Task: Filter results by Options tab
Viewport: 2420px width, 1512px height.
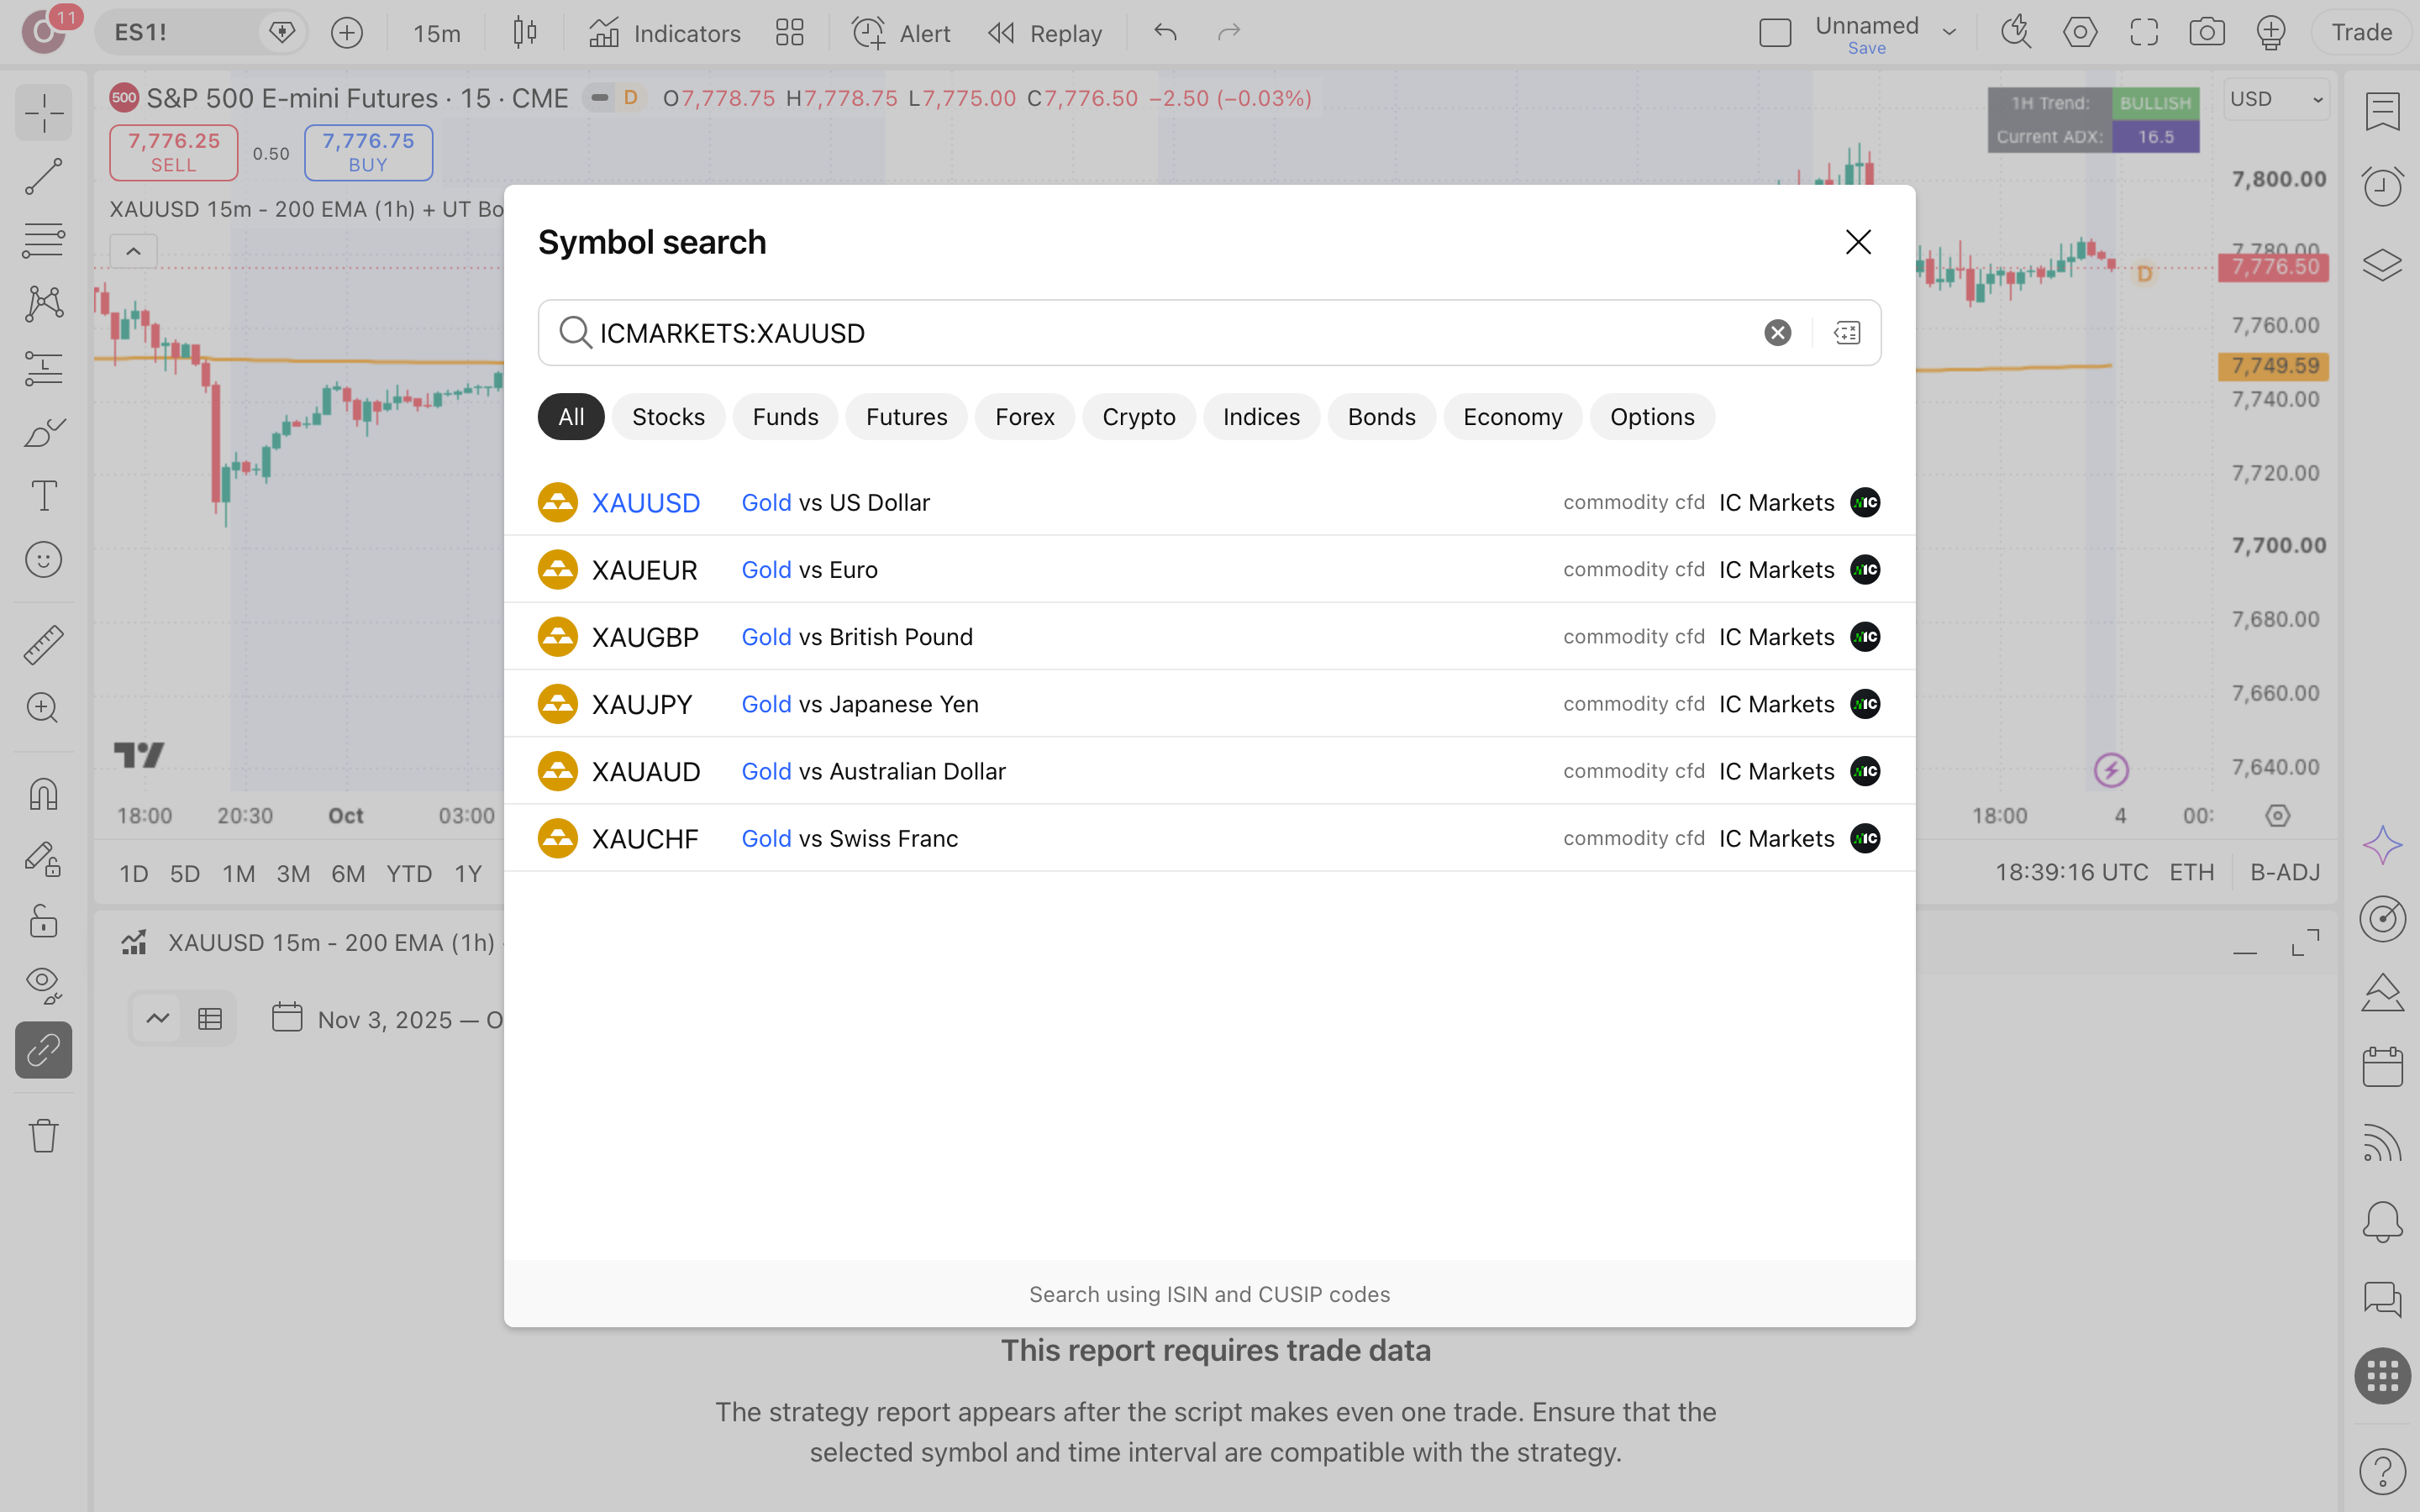Action: point(1652,417)
